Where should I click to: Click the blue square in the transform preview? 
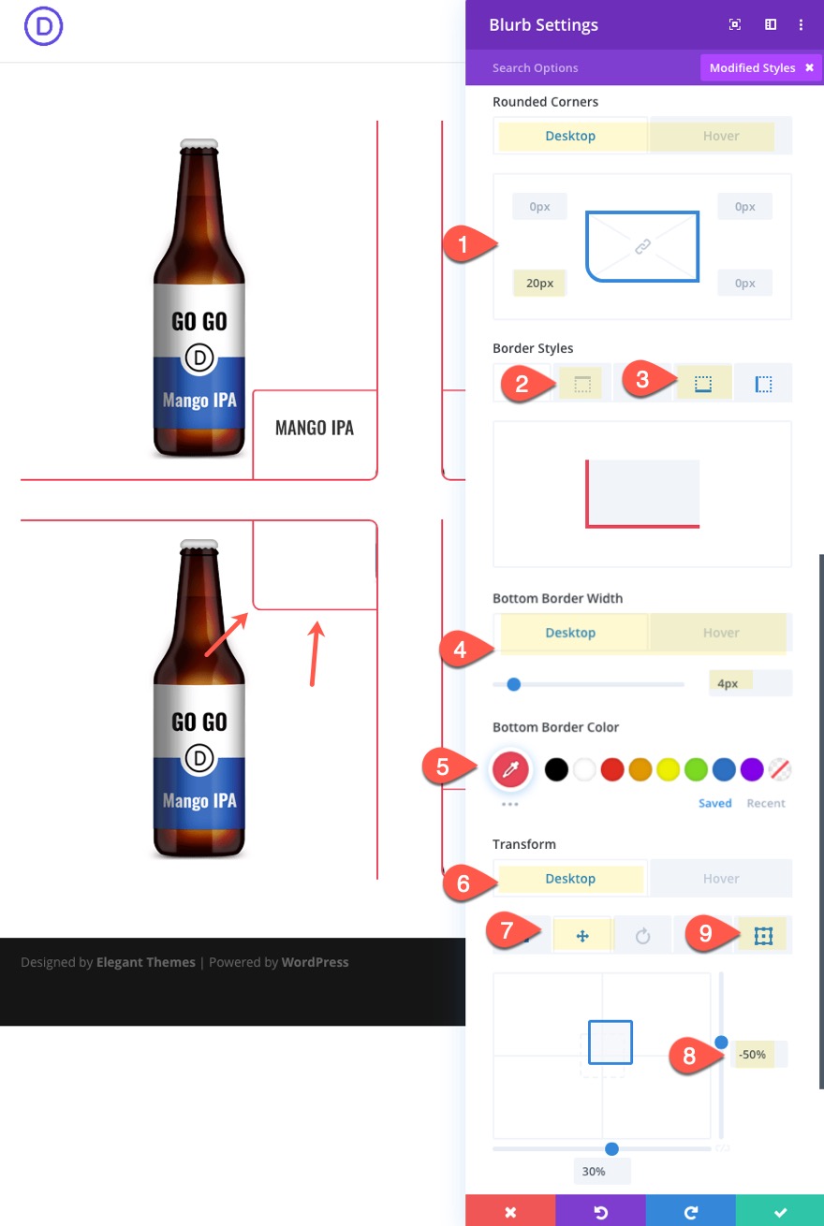(x=611, y=1042)
